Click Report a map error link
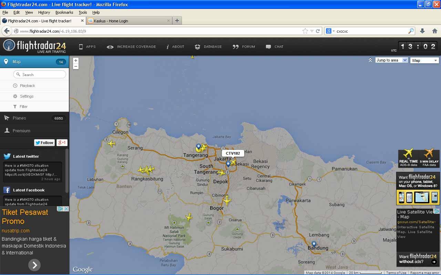441x275 pixels. click(x=424, y=273)
